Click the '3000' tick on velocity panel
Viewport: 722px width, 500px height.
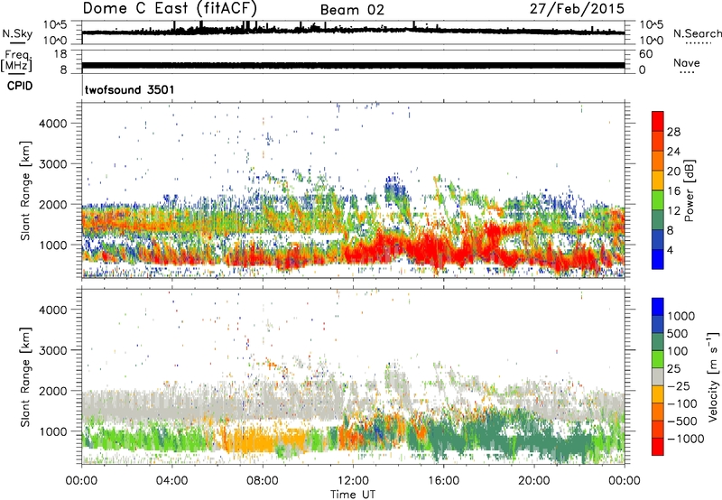[53, 350]
